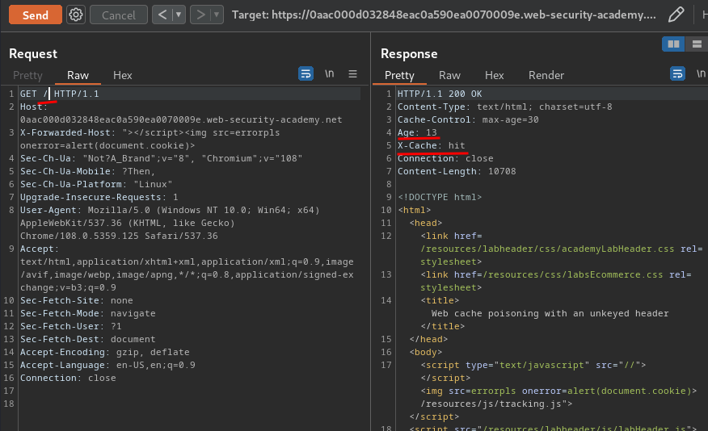
Task: Click the <!DOCTYPE html> line in response
Action: pos(440,197)
